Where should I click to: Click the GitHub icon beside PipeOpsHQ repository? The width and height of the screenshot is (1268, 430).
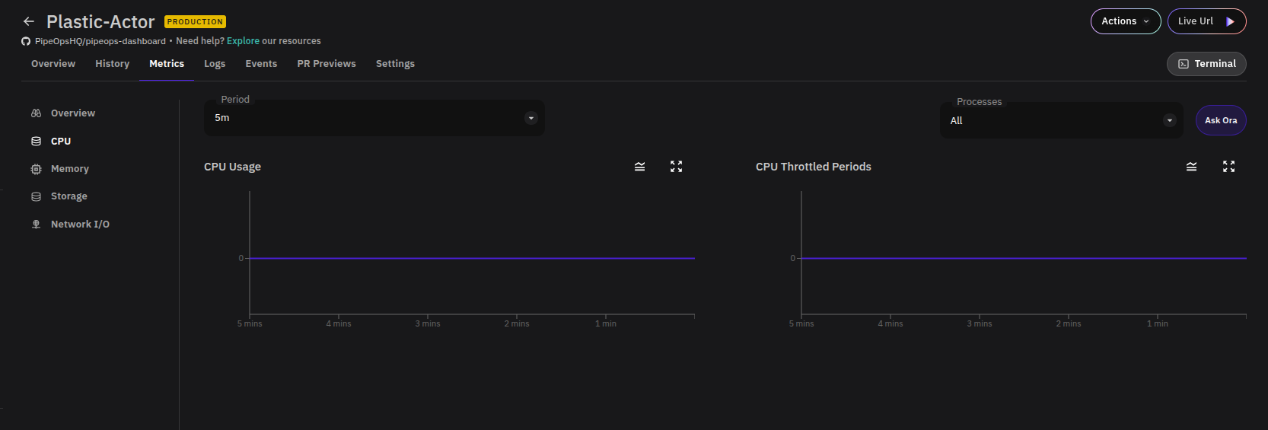coord(26,41)
